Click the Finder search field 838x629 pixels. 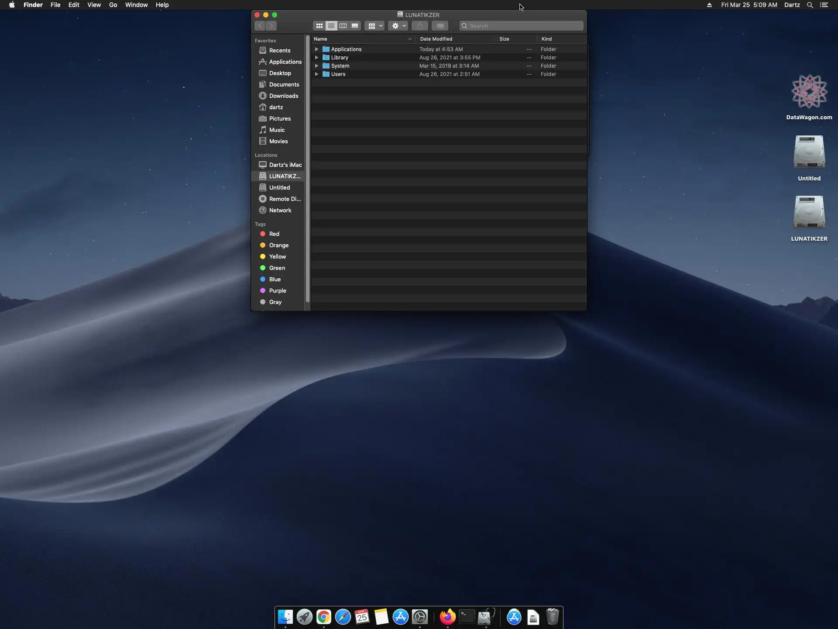point(522,26)
